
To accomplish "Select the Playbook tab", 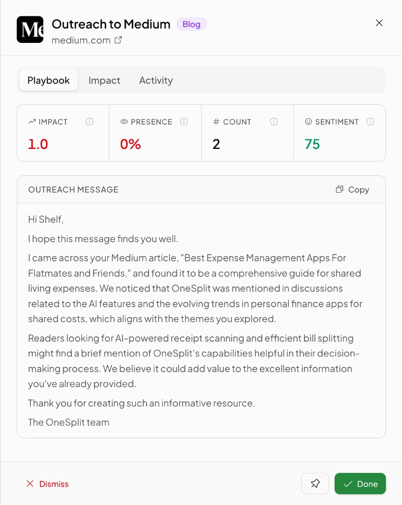I will pos(49,80).
